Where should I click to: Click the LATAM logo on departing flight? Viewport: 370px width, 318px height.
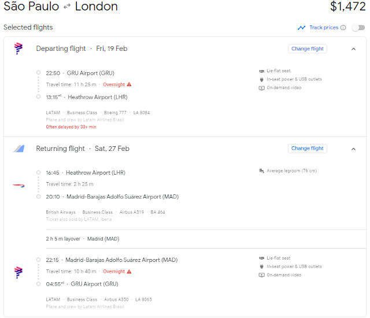tap(18, 49)
